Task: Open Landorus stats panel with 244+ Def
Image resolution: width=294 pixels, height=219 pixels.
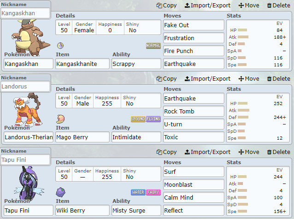Action: tap(258, 118)
